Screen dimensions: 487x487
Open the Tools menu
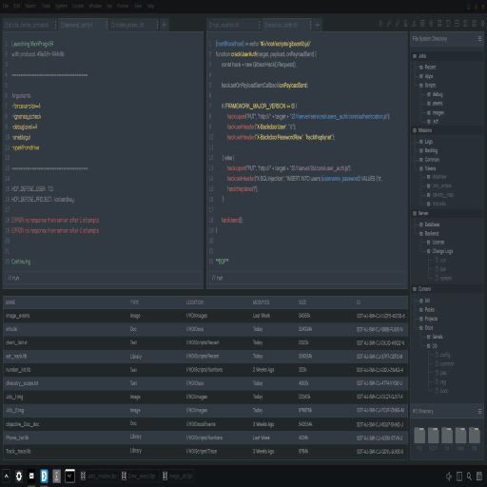click(x=46, y=6)
